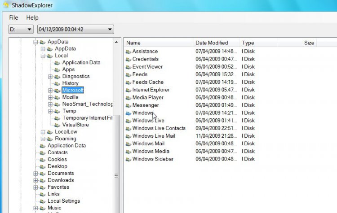Select Local folder label in tree
Image resolution: width=337 pixels, height=213 pixels.
(61, 56)
